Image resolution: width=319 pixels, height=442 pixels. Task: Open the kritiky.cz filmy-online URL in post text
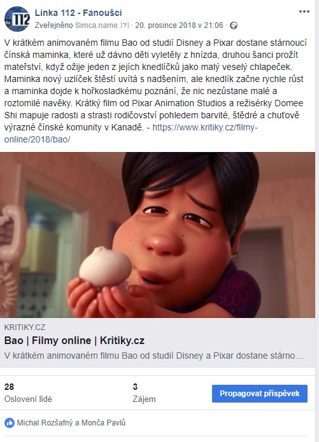point(131,134)
